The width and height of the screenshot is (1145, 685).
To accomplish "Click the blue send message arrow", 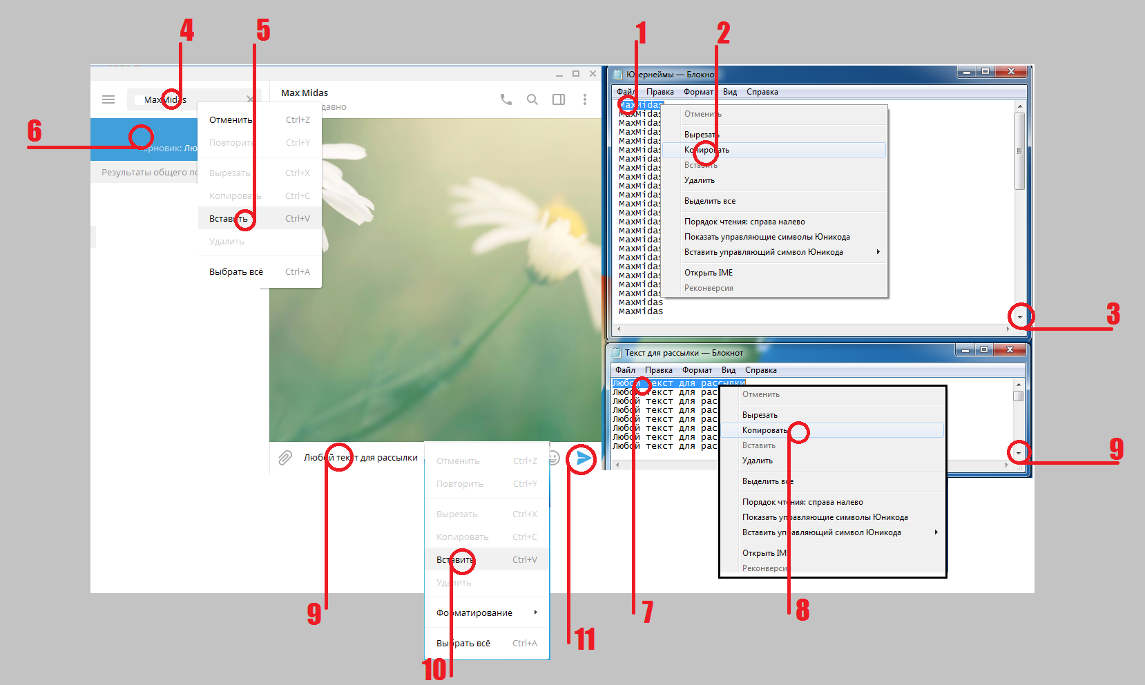I will (584, 458).
